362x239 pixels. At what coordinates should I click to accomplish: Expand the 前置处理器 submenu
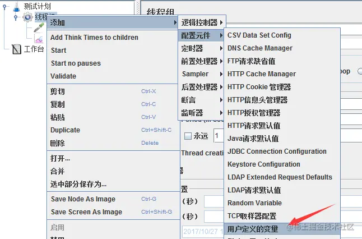tap(202, 61)
